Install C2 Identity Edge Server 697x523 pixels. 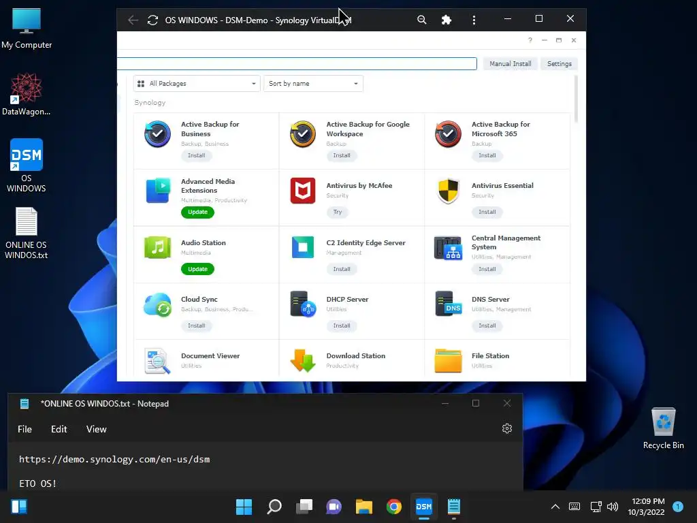pyautogui.click(x=342, y=269)
